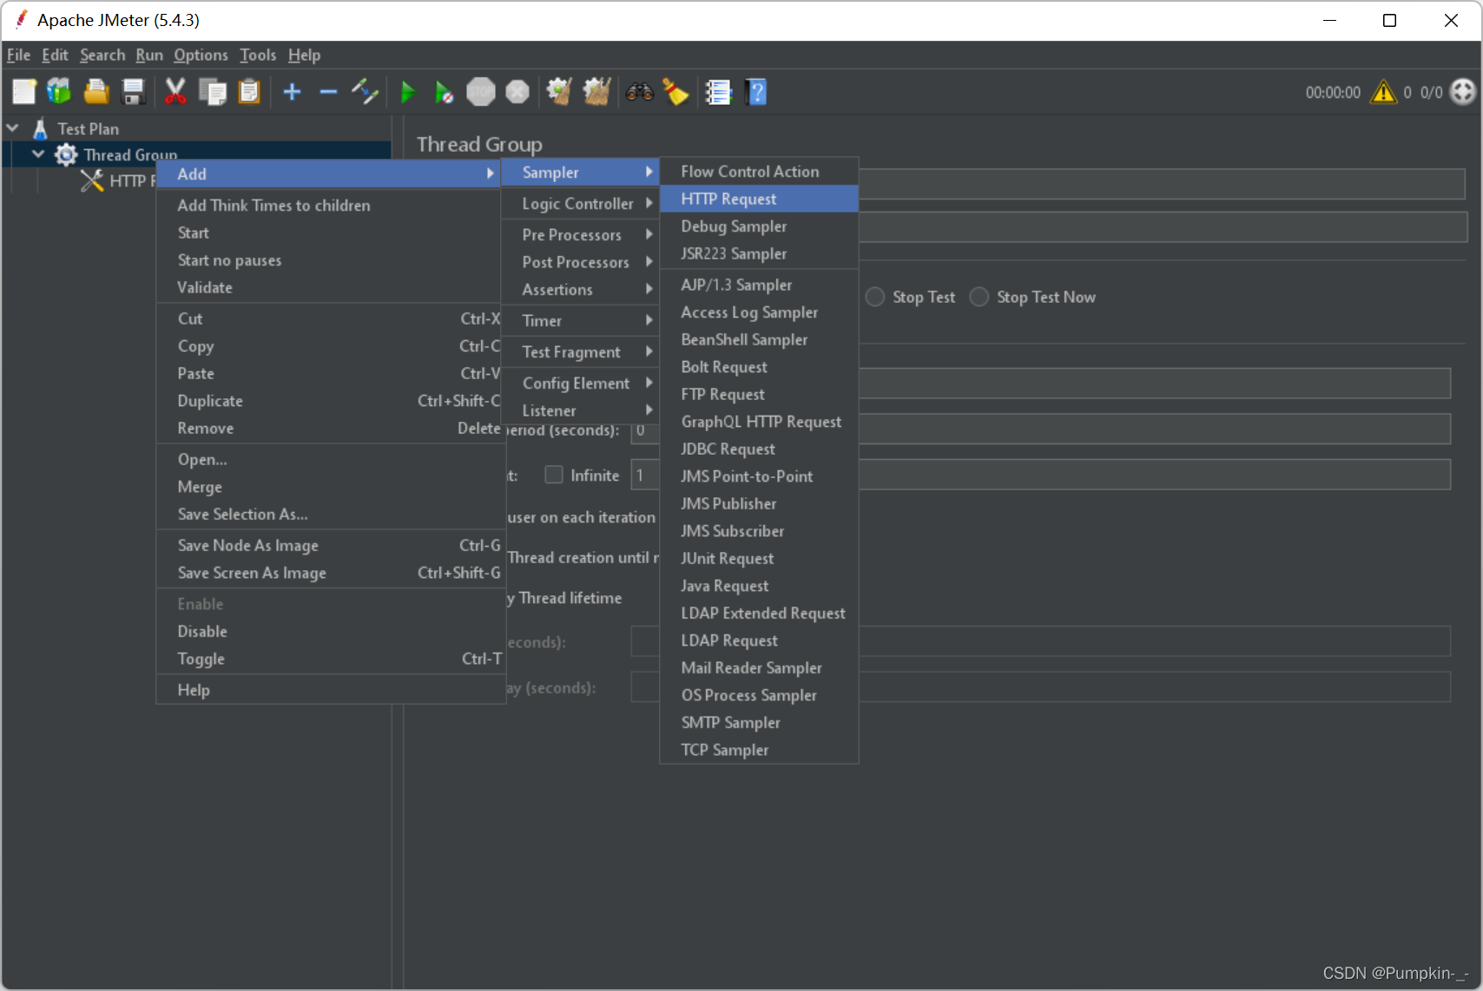Click the Reset Search brush icon

click(676, 92)
